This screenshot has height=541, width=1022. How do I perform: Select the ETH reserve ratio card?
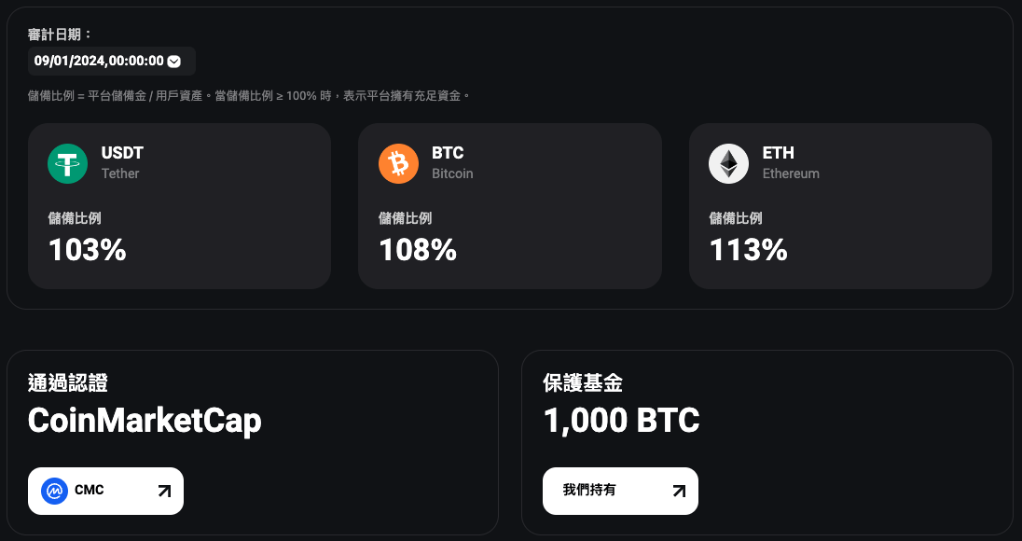(840, 206)
